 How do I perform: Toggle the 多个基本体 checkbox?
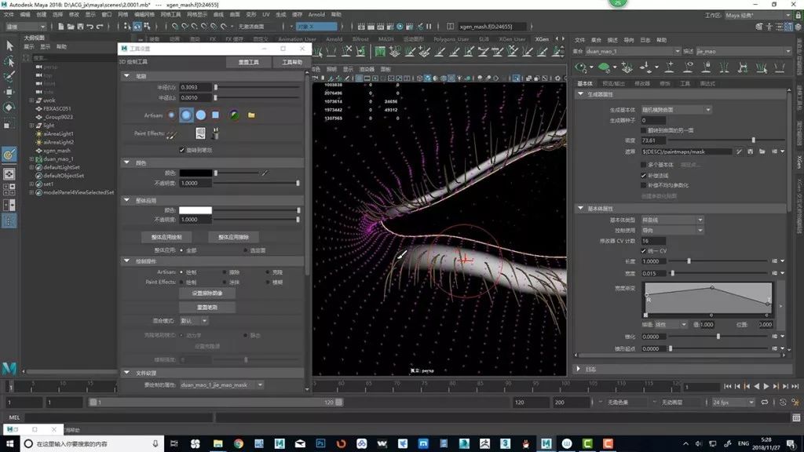(x=644, y=165)
